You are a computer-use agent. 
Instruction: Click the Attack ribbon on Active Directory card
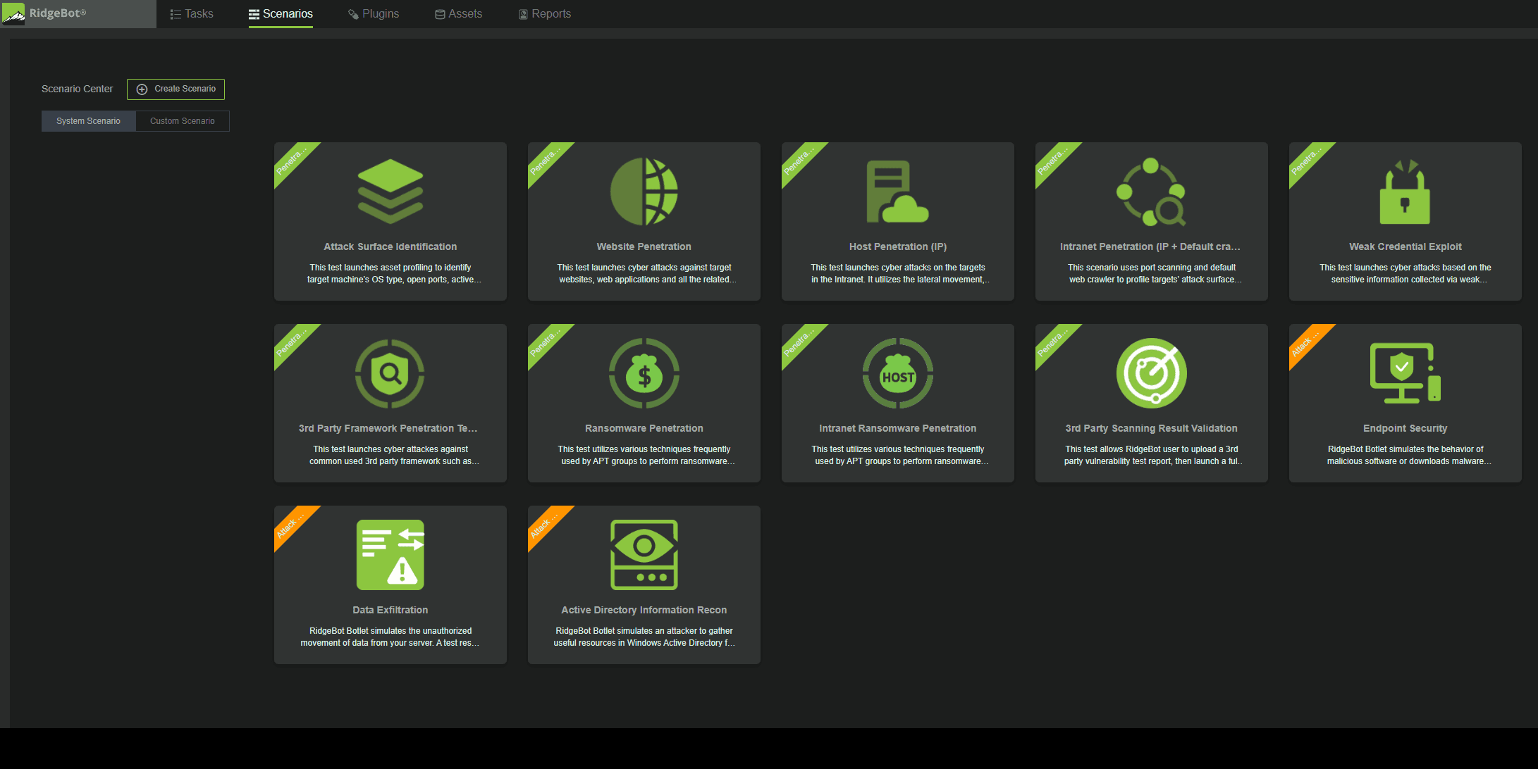tap(546, 524)
